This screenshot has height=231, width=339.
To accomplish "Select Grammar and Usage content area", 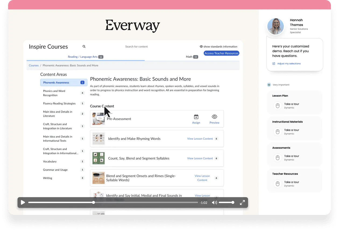I will pos(64,170).
